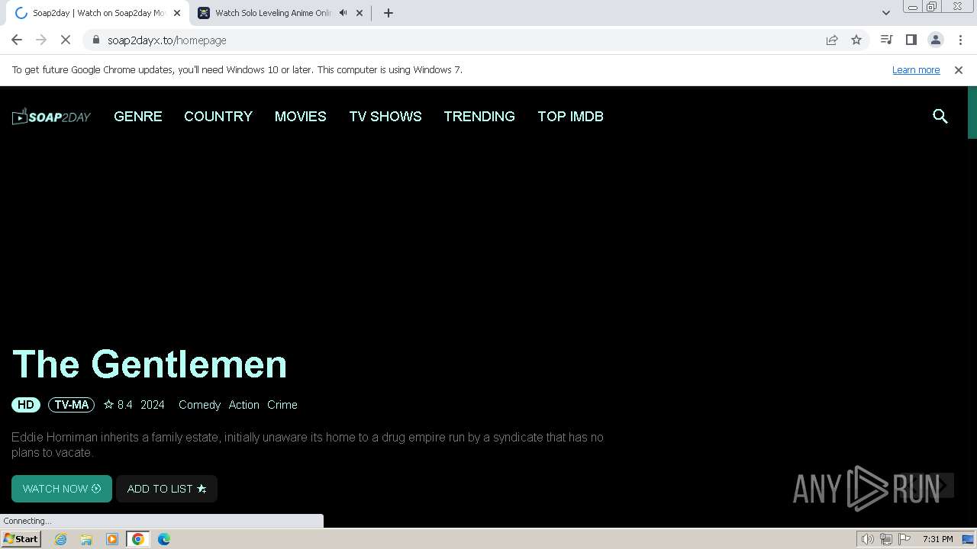The image size is (977, 549).
Task: Open File Explorer from taskbar
Action: 86,539
